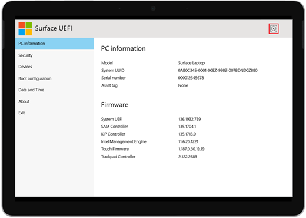The width and height of the screenshot is (306, 218).
Task: Click Intel Management Engine version 11.6.20.1221
Action: pos(188,141)
